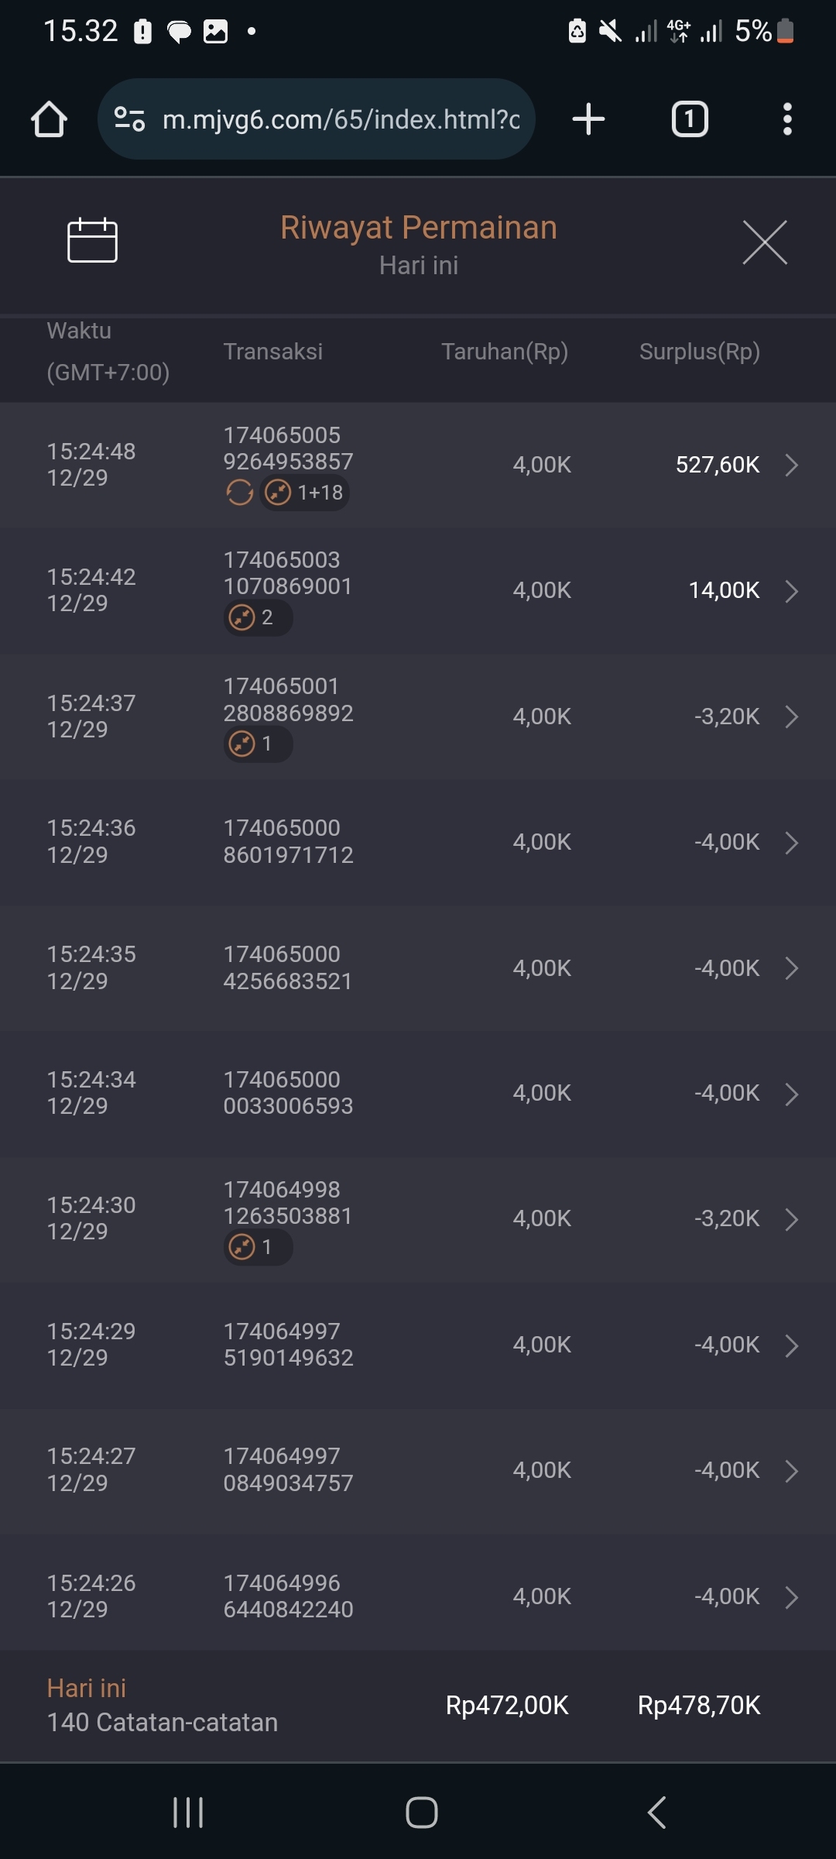Viewport: 836px width, 1859px height.
Task: Open the 15:24:36 transaction entry
Action: tap(288, 842)
